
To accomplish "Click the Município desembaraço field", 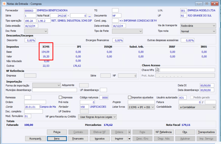I will click(55, 90).
